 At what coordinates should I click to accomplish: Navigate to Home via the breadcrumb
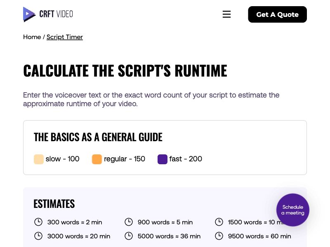pyautogui.click(x=32, y=37)
